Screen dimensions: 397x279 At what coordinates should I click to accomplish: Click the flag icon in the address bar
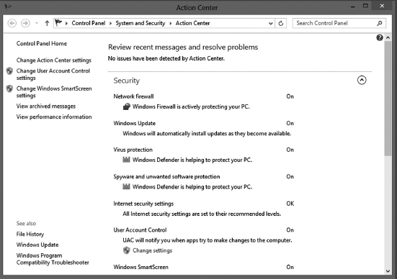pos(58,23)
